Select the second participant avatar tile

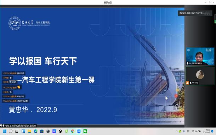tap(200, 76)
